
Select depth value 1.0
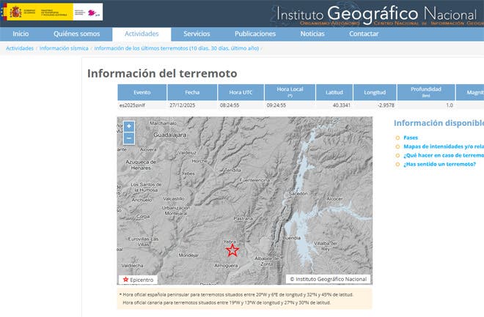(x=450, y=105)
